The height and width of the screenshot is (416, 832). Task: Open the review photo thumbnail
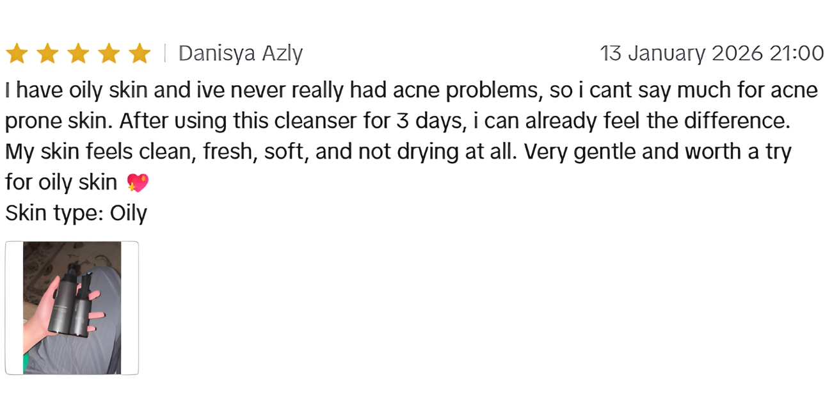click(x=72, y=308)
